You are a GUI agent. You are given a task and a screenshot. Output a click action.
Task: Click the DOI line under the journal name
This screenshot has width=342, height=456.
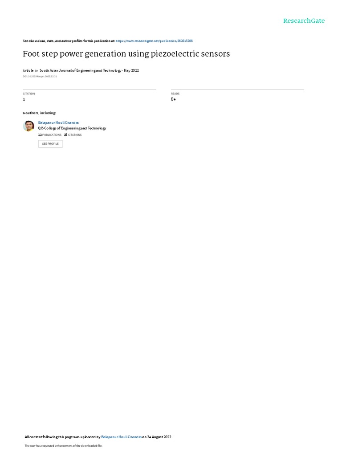tap(40, 77)
